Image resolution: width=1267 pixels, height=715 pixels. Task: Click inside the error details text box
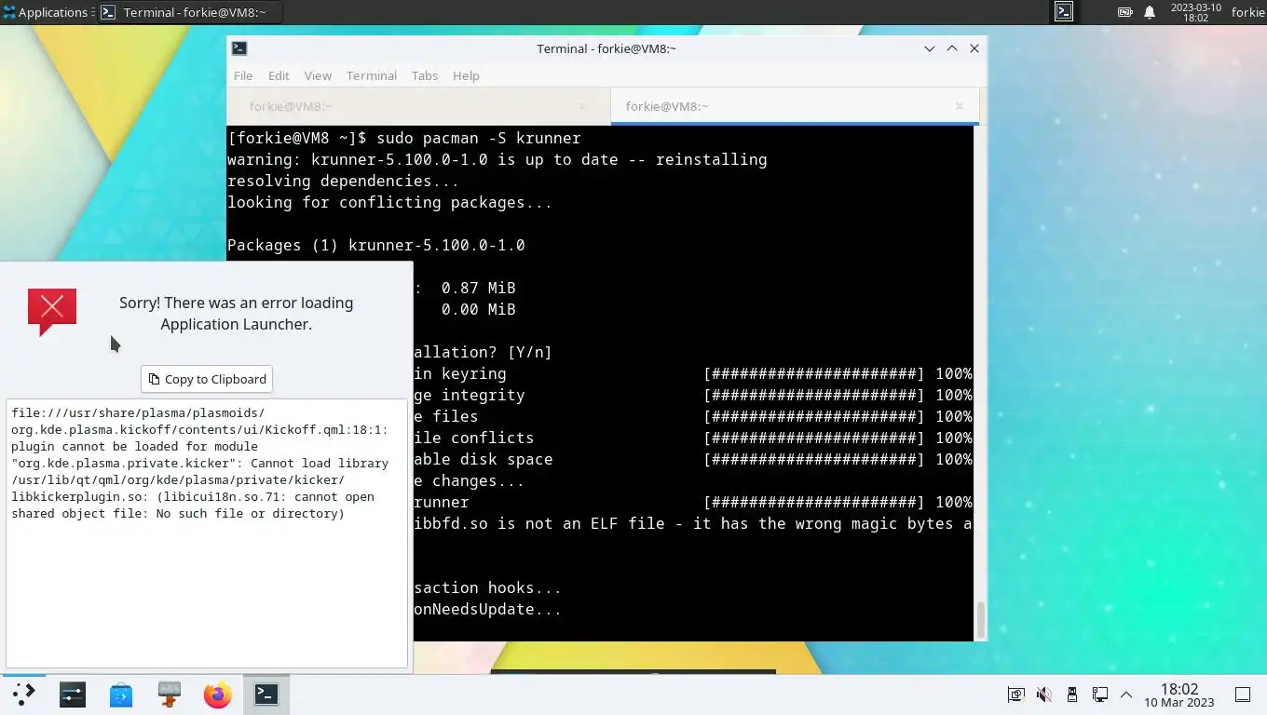click(207, 533)
